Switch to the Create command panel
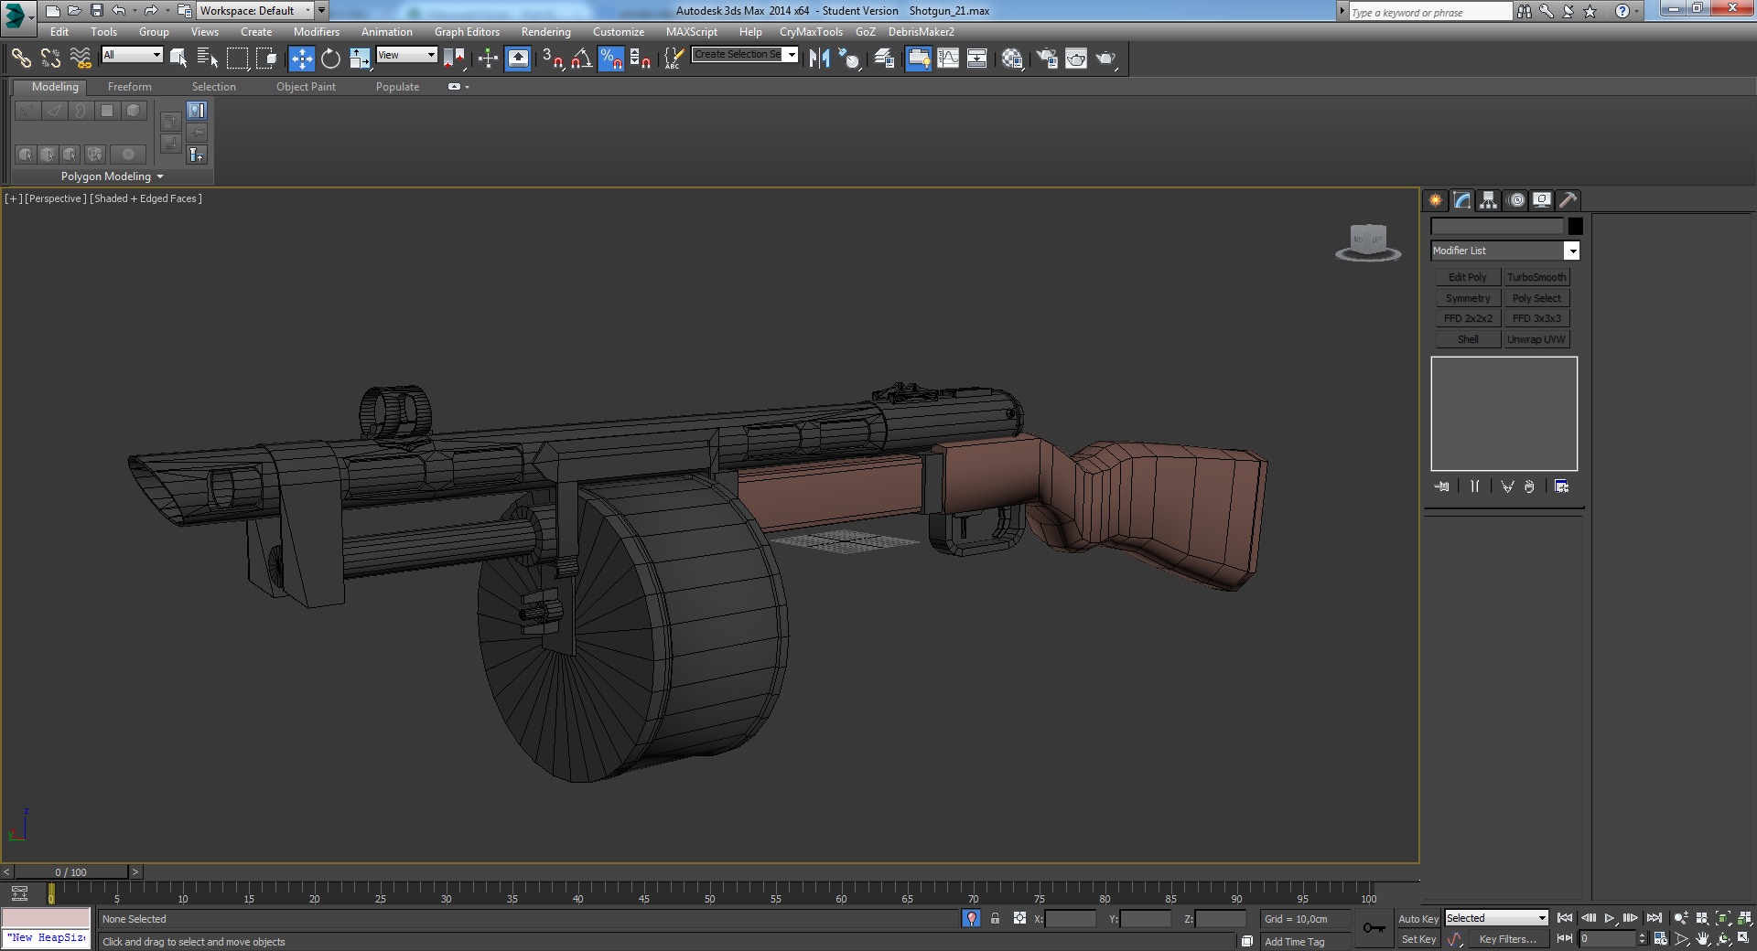Viewport: 1757px width, 951px height. (x=1435, y=200)
